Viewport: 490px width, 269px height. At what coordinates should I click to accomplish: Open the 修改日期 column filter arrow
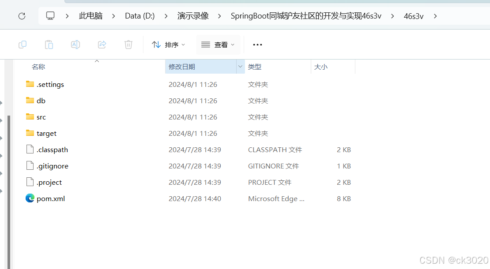(240, 67)
